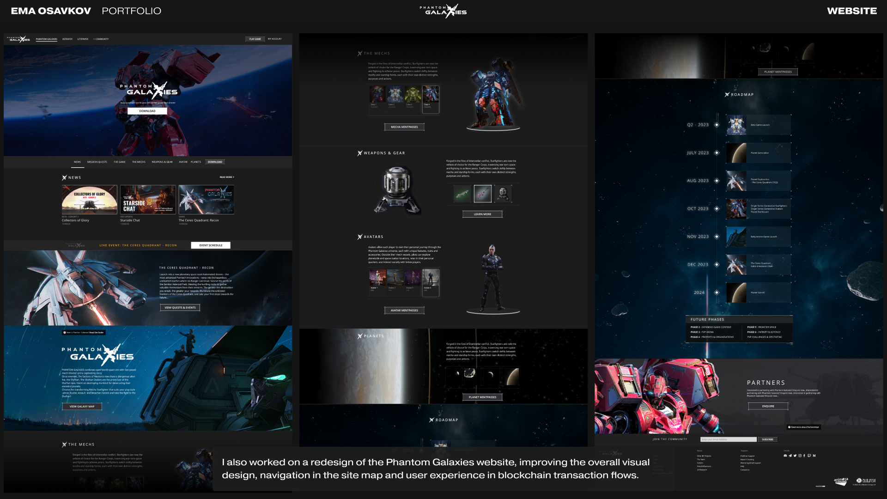887x499 pixels.
Task: Click Learn More under Weapons & Gear
Action: [482, 214]
